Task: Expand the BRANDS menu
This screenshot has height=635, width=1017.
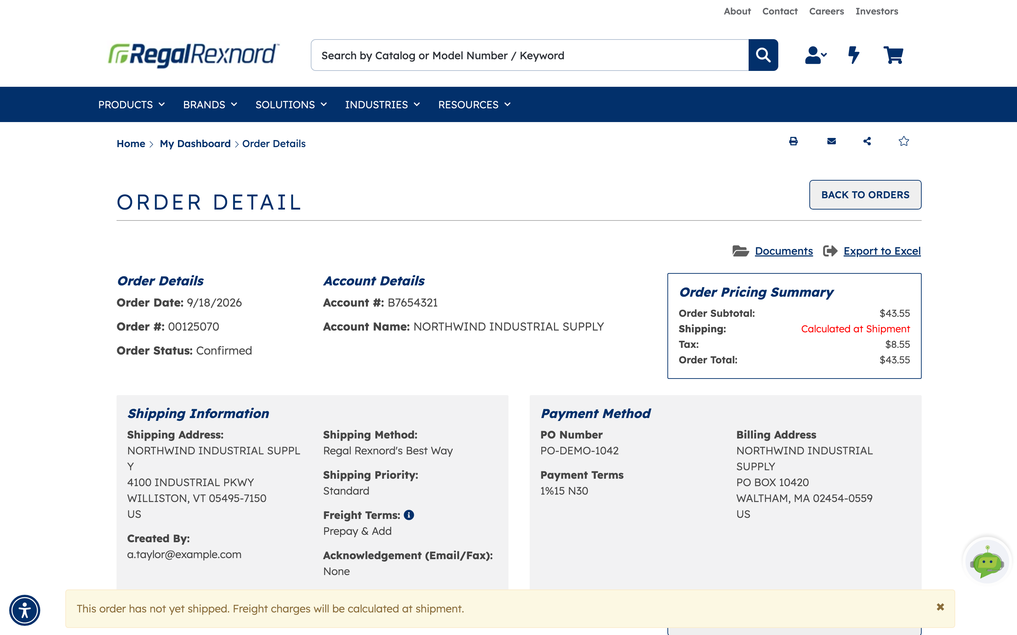Action: tap(210, 104)
